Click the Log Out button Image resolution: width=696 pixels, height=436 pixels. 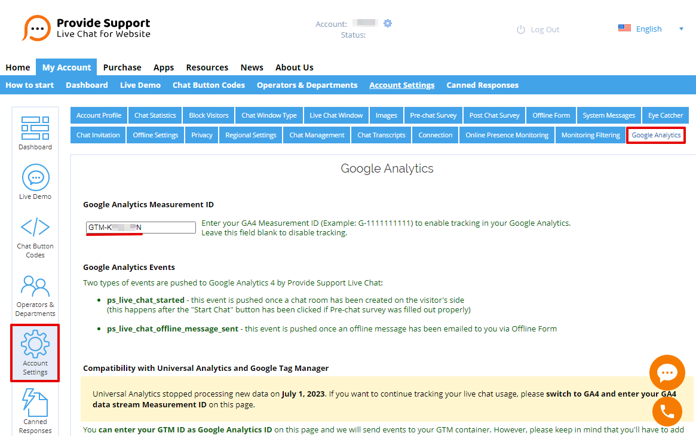(x=537, y=29)
